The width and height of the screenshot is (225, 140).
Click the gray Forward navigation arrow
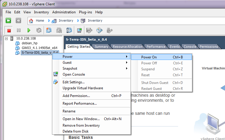click(18, 20)
